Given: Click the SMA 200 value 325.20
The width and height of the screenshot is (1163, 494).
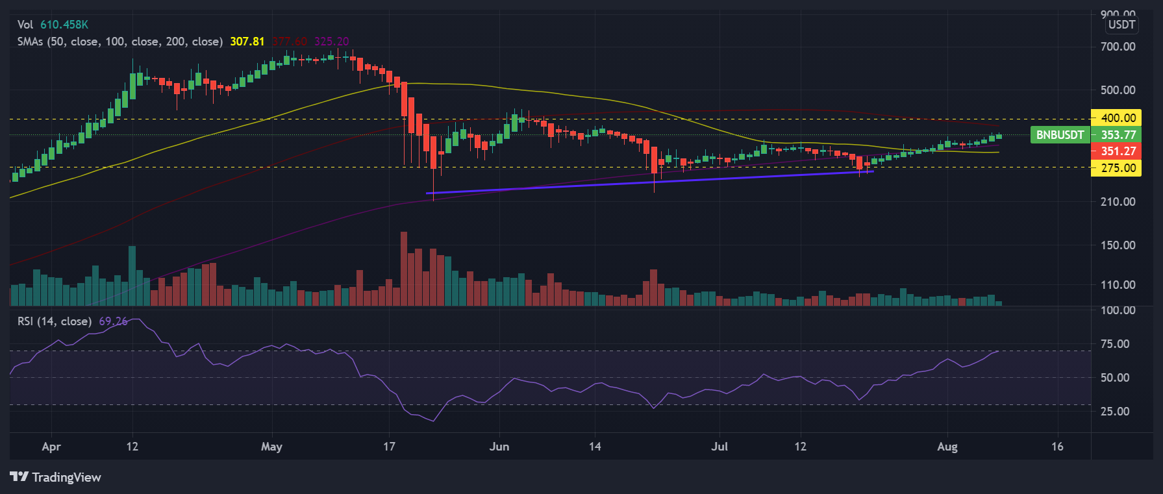Looking at the screenshot, I should [x=332, y=42].
